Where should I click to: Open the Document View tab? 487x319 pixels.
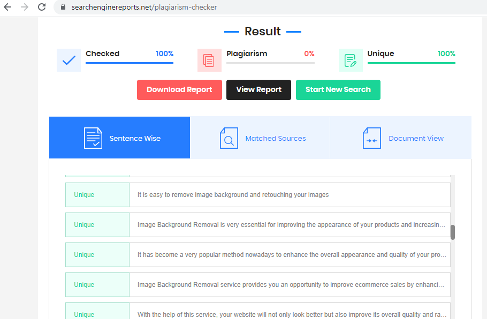tap(416, 138)
